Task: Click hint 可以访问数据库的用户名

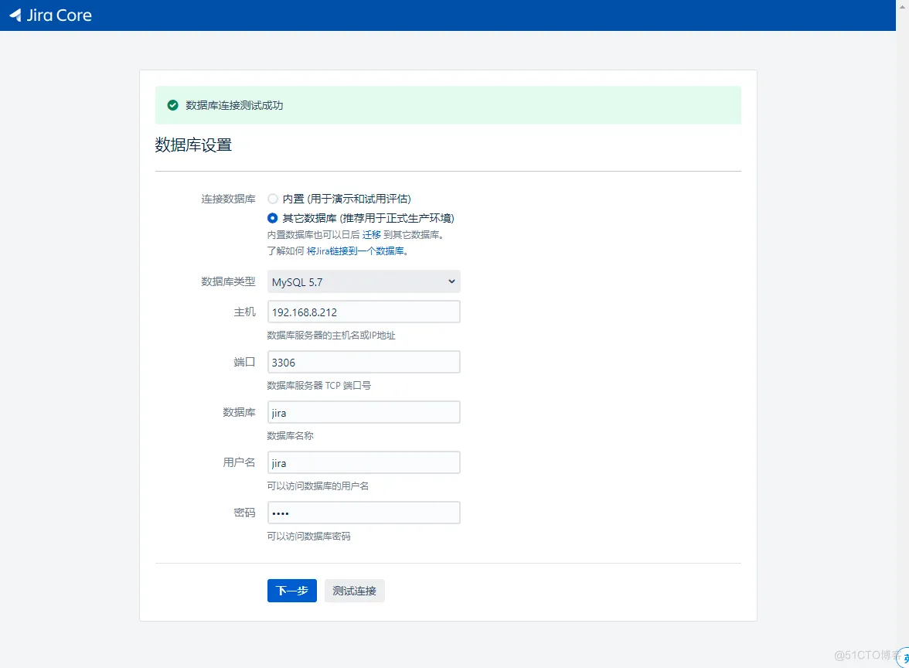Action: tap(318, 486)
